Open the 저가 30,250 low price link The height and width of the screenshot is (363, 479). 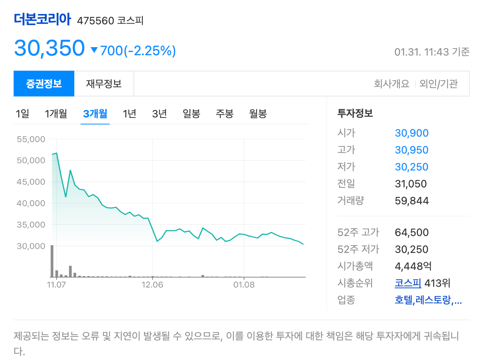pos(411,166)
